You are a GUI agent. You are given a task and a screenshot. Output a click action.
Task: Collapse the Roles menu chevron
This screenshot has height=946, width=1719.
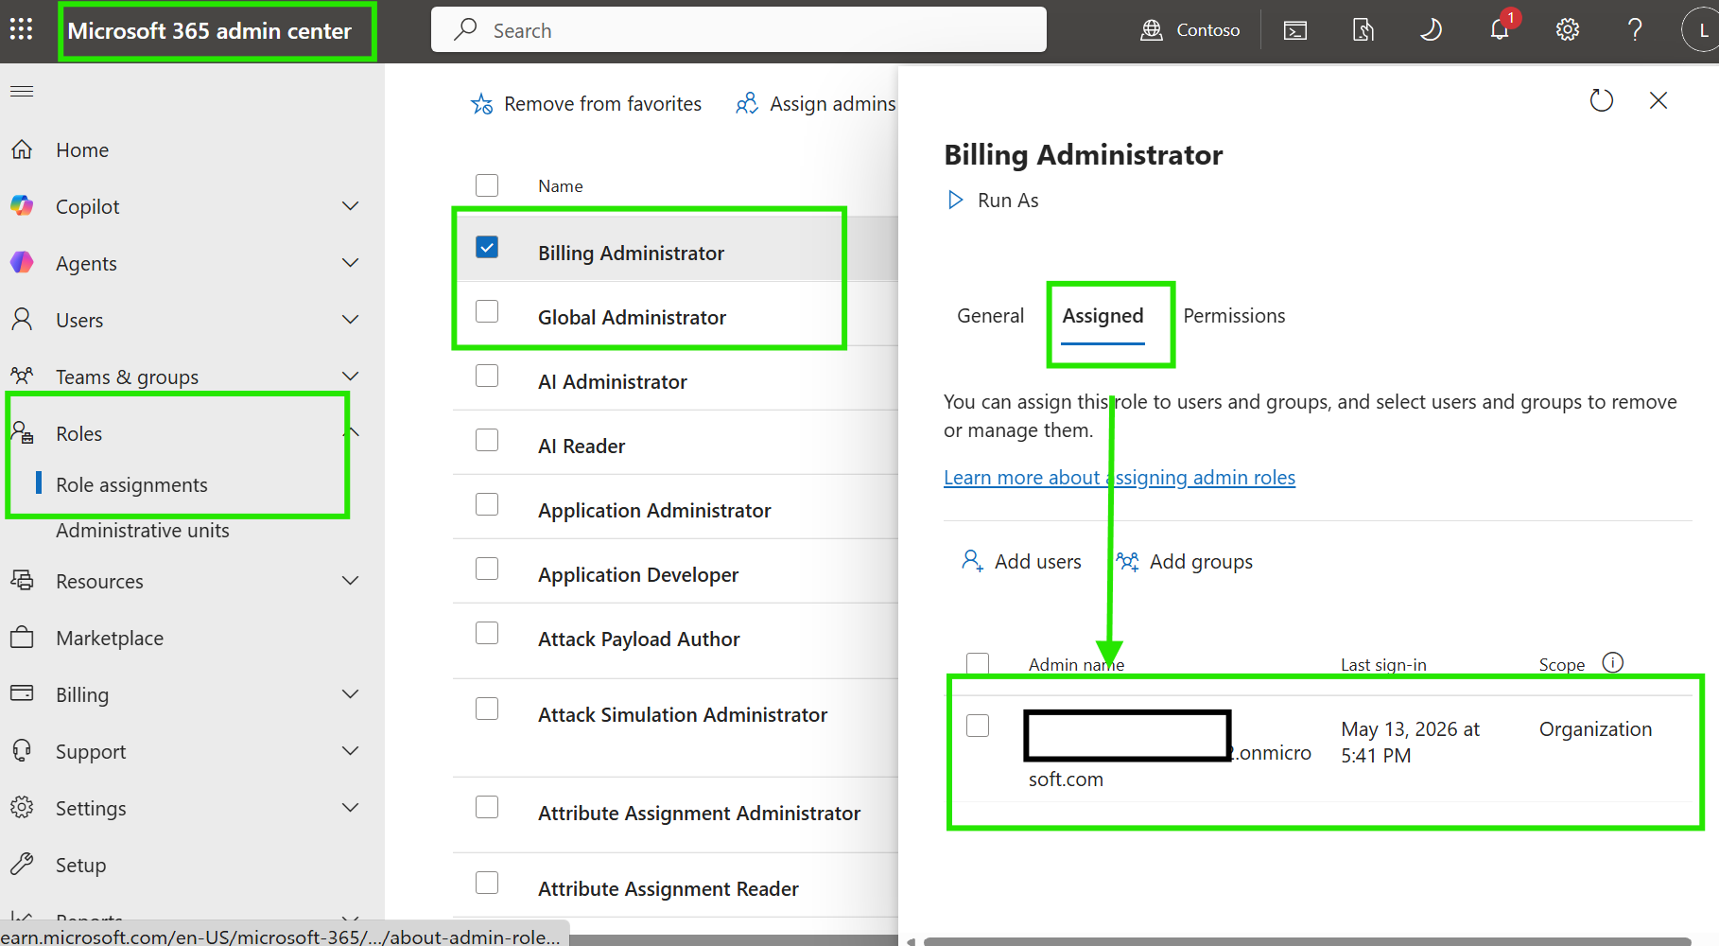tap(353, 432)
